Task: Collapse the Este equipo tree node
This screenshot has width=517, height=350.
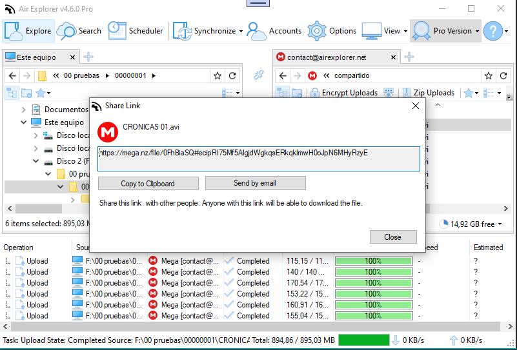Action: 23,122
